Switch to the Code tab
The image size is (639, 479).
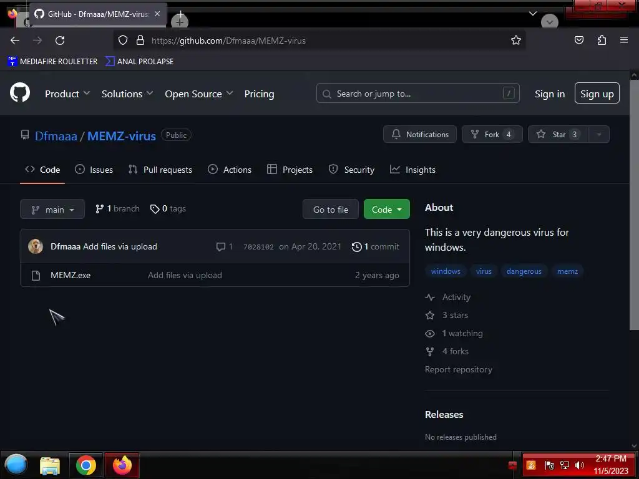tap(42, 170)
